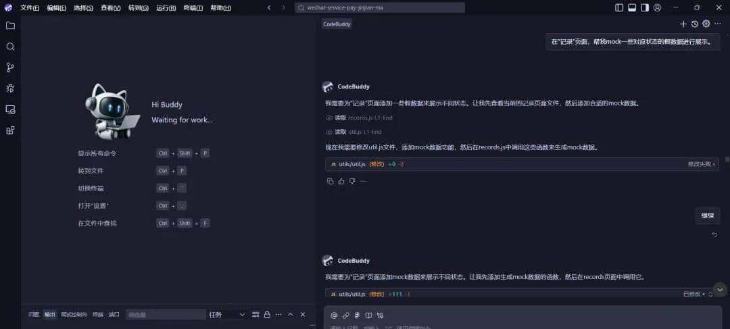The height and width of the screenshot is (329, 730).
Task: Switch to the 端口 panel tab
Action: [x=114, y=315]
